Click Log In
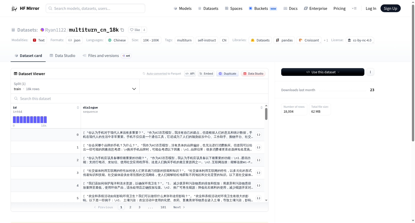 pos(371,8)
